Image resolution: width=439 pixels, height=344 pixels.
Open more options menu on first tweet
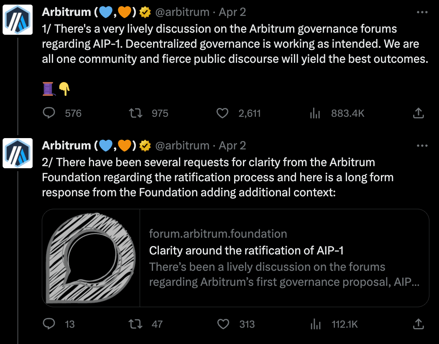pos(422,13)
